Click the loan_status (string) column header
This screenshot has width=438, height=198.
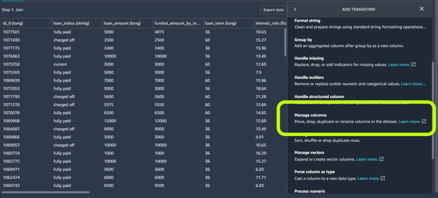pos(77,23)
